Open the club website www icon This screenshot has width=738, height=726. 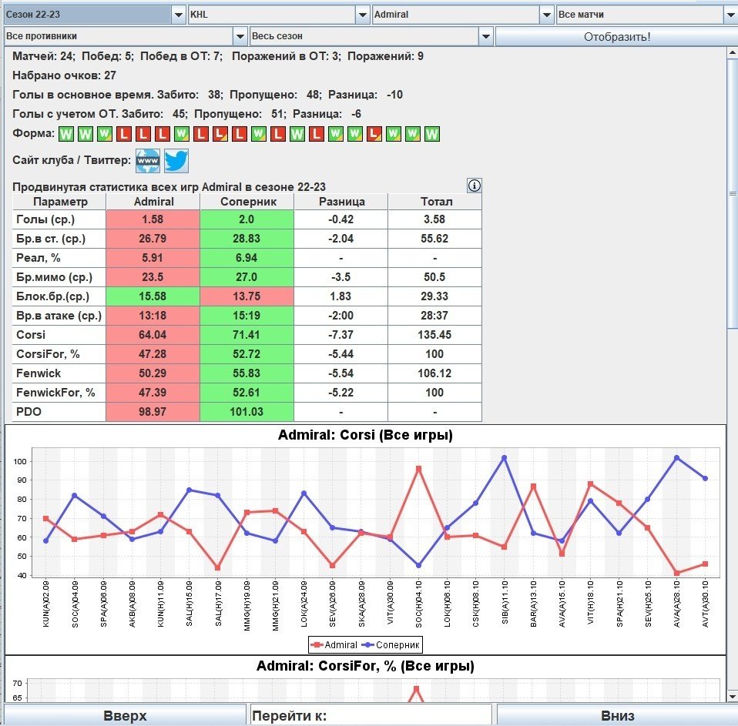click(x=148, y=161)
